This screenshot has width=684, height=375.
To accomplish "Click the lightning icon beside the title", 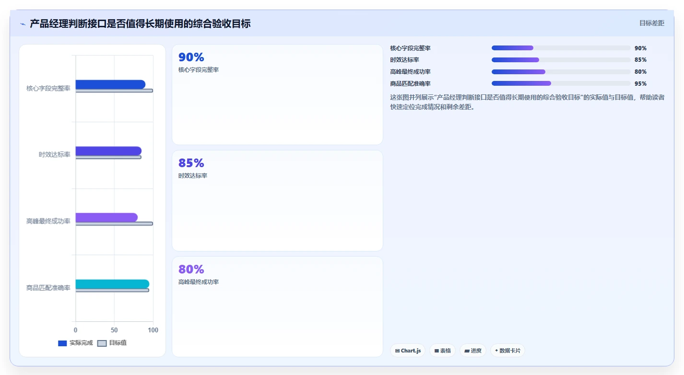I will (x=23, y=24).
